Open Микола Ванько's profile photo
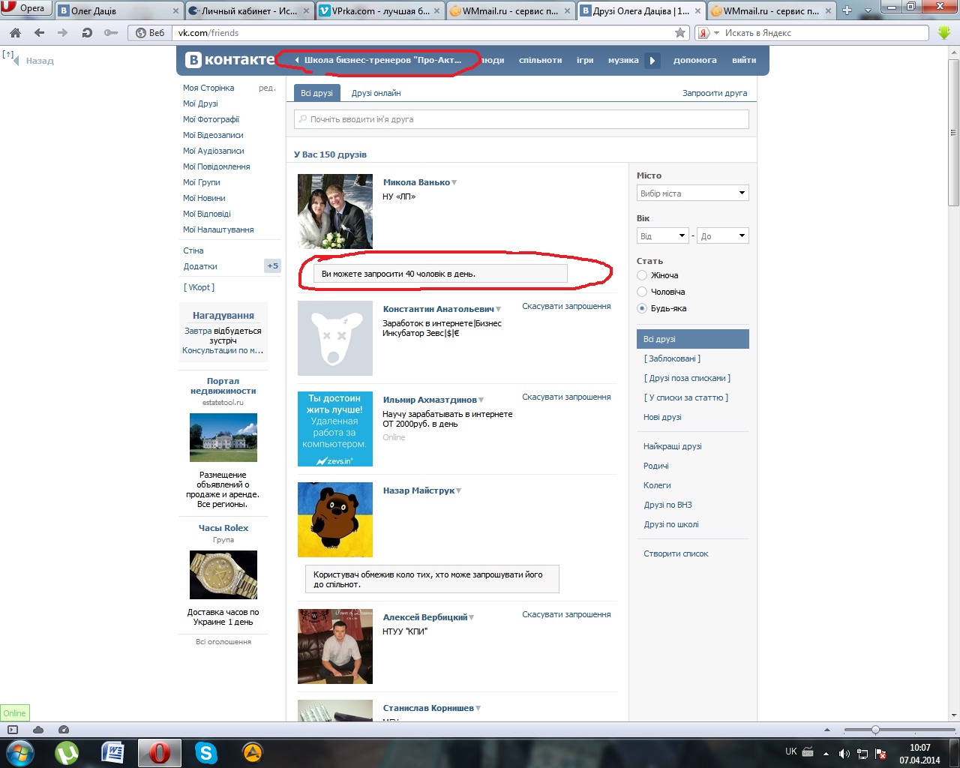Viewport: 960px width, 768px height. [335, 211]
